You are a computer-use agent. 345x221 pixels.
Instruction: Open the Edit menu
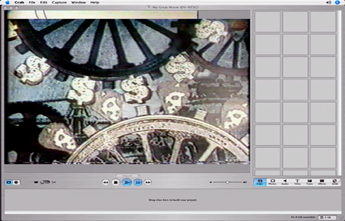(44, 2)
